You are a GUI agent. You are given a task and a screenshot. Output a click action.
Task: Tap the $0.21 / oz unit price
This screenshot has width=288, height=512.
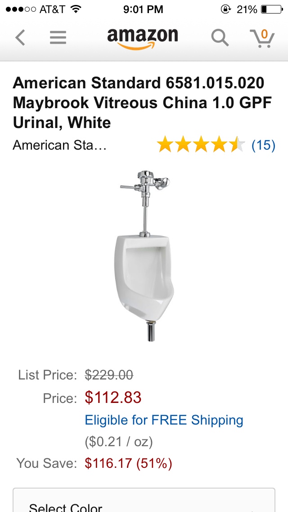click(119, 442)
